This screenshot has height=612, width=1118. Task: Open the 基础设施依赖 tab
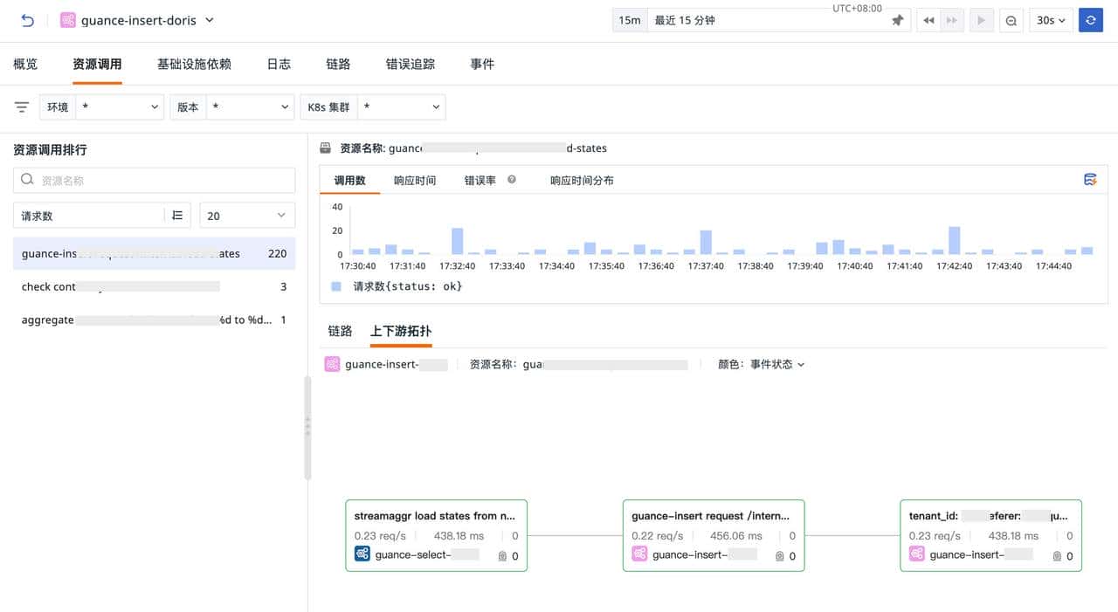pos(194,63)
